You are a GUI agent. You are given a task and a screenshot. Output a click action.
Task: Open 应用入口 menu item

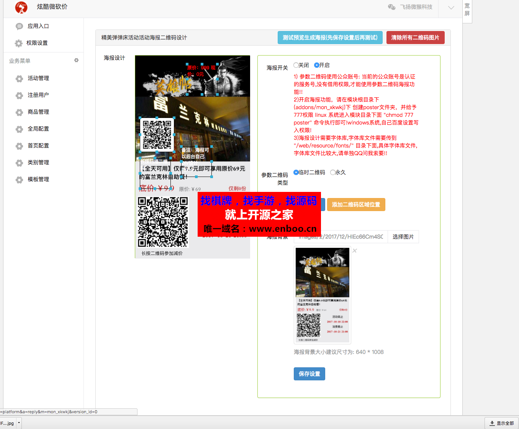(38, 26)
